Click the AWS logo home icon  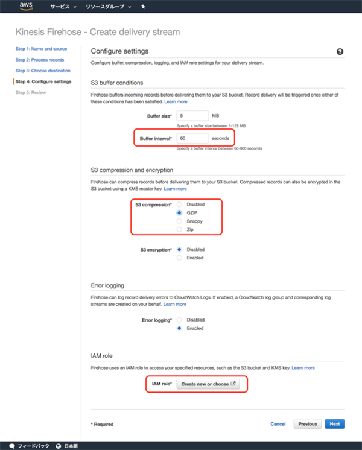pyautogui.click(x=25, y=7)
